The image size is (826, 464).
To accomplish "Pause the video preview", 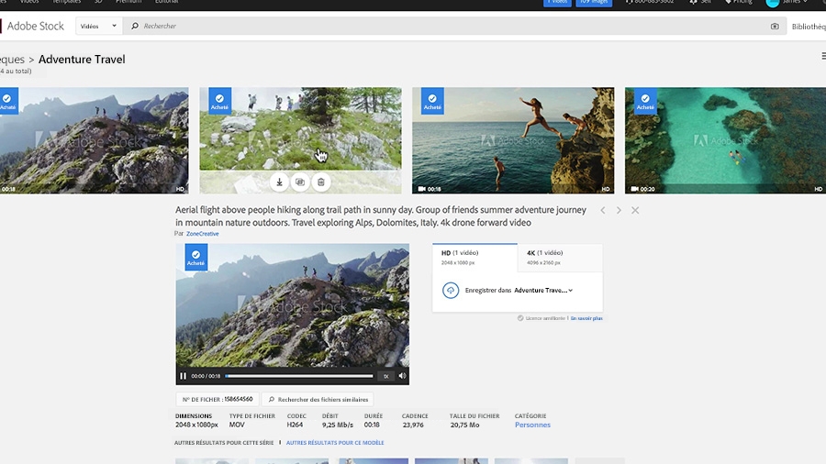I will (x=184, y=376).
